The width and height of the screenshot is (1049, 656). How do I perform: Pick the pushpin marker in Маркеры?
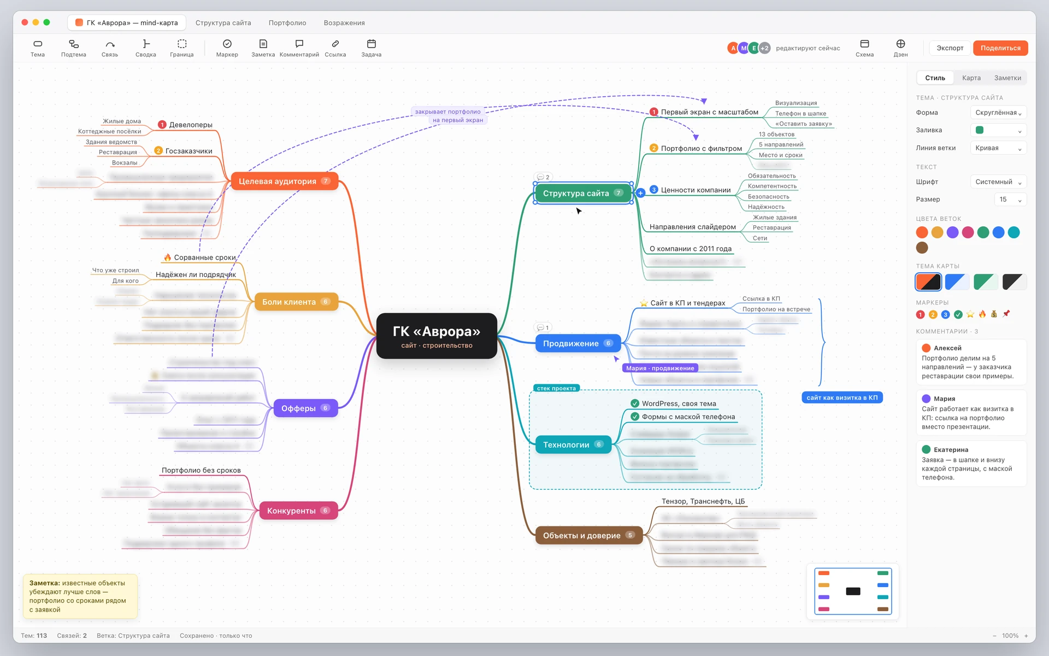point(1006,314)
